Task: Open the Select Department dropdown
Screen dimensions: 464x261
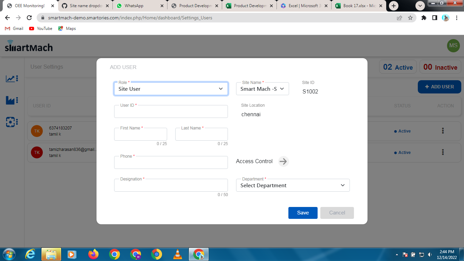Action: coord(292,185)
